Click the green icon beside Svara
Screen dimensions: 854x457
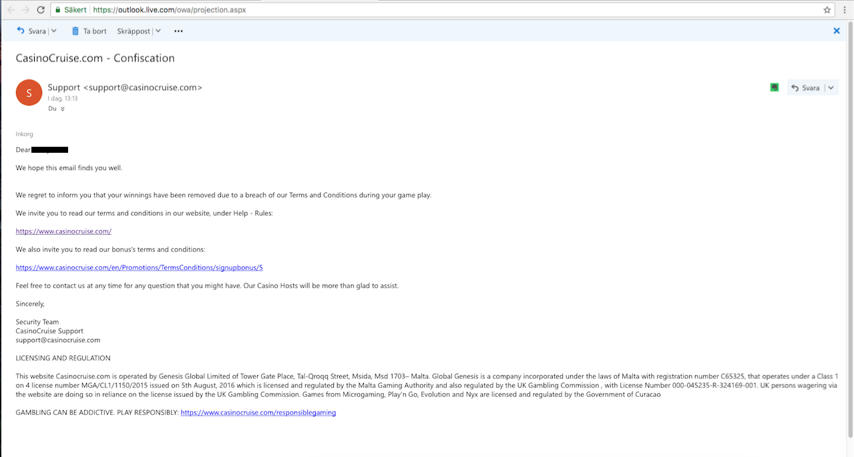click(x=775, y=87)
